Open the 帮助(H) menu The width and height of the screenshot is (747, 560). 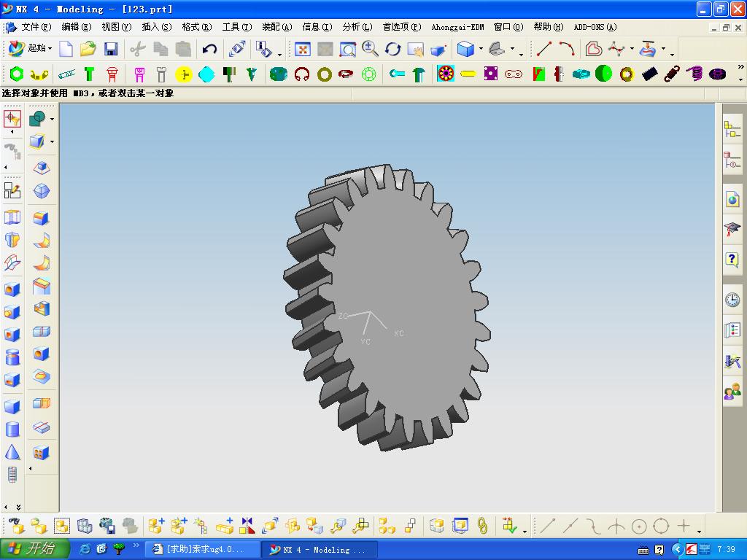click(549, 27)
